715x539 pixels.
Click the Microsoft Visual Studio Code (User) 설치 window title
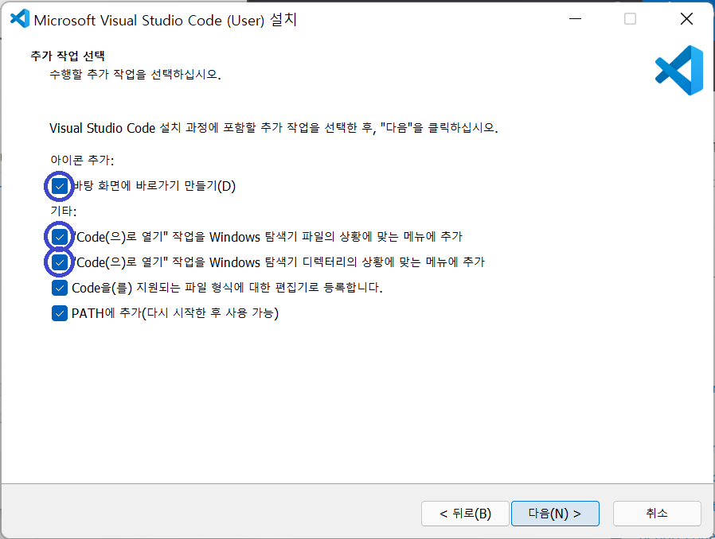(x=165, y=20)
